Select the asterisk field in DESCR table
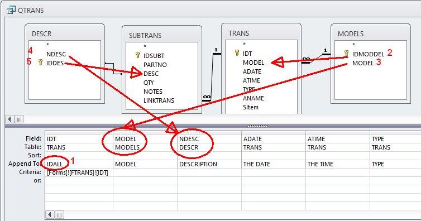Viewport: 421px width, 221px height. tap(48, 45)
